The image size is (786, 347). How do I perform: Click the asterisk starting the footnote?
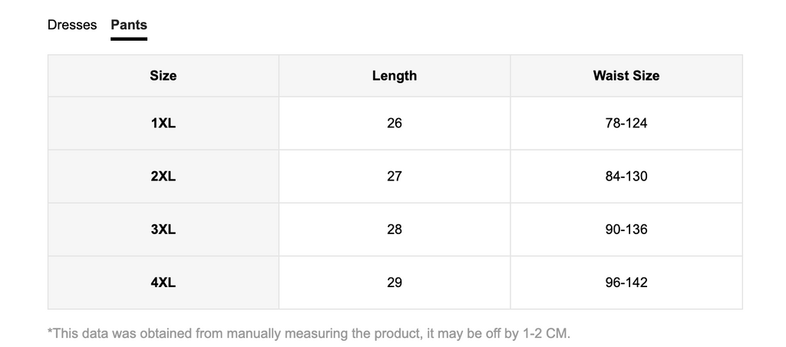[x=50, y=331]
